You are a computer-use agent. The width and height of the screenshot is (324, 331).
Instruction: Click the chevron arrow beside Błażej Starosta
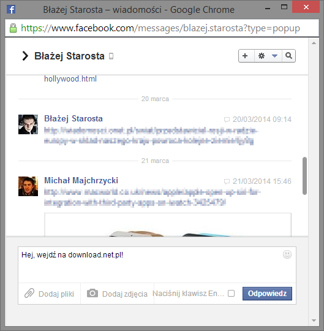click(25, 56)
